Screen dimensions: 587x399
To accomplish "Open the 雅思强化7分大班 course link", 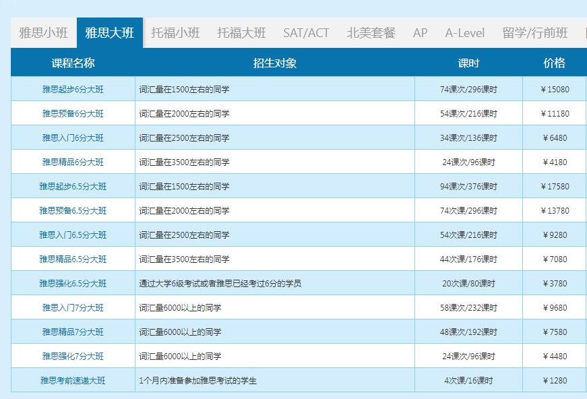I will (73, 357).
